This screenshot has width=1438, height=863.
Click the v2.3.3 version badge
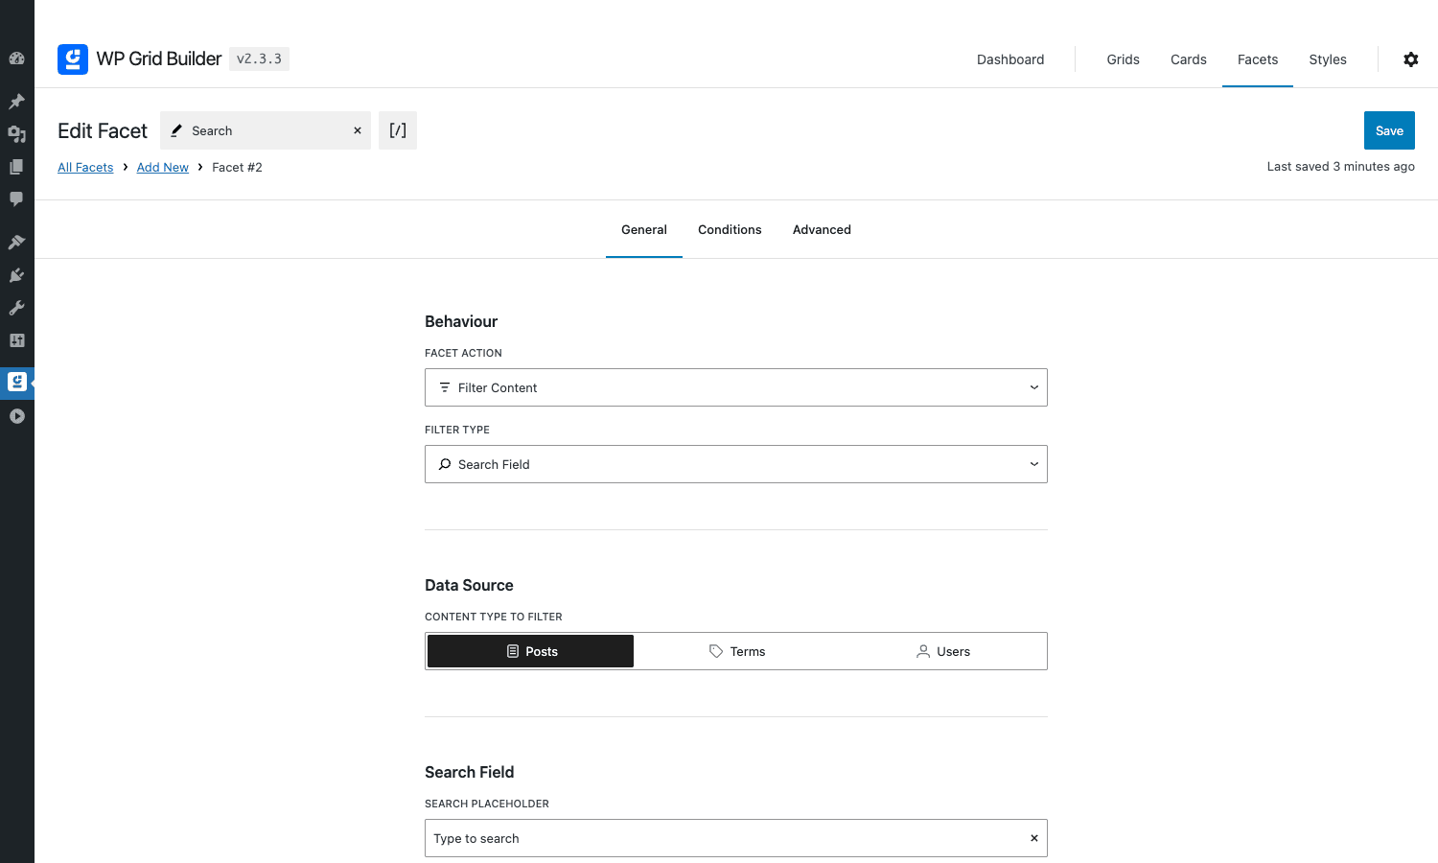click(x=259, y=58)
